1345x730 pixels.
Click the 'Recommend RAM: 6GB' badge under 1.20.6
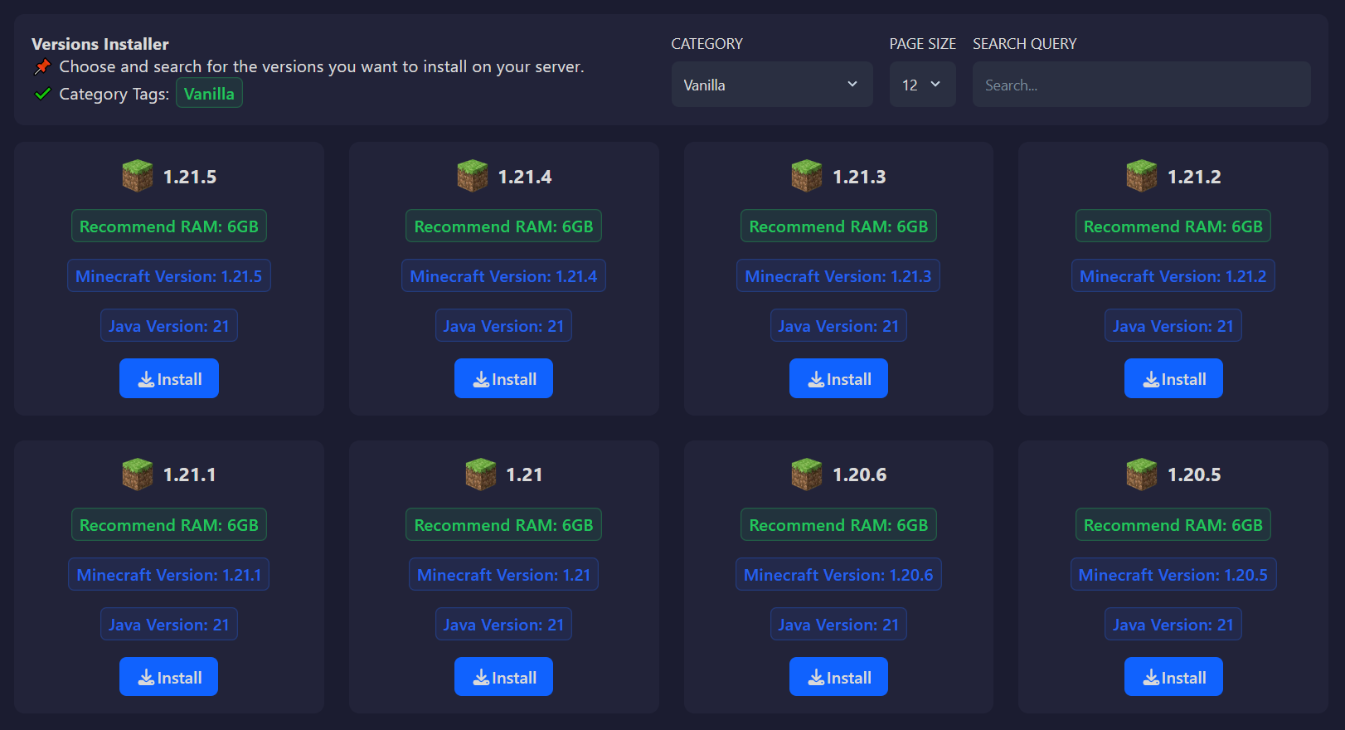pyautogui.click(x=838, y=524)
